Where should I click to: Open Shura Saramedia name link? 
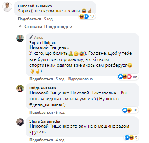pyautogui.click(x=45, y=121)
